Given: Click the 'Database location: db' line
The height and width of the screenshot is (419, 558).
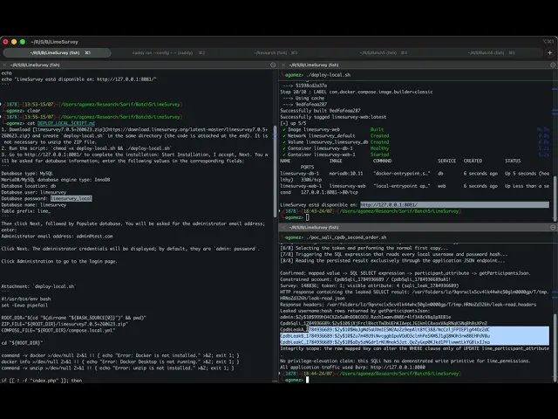Looking at the screenshot, I should tap(29, 186).
